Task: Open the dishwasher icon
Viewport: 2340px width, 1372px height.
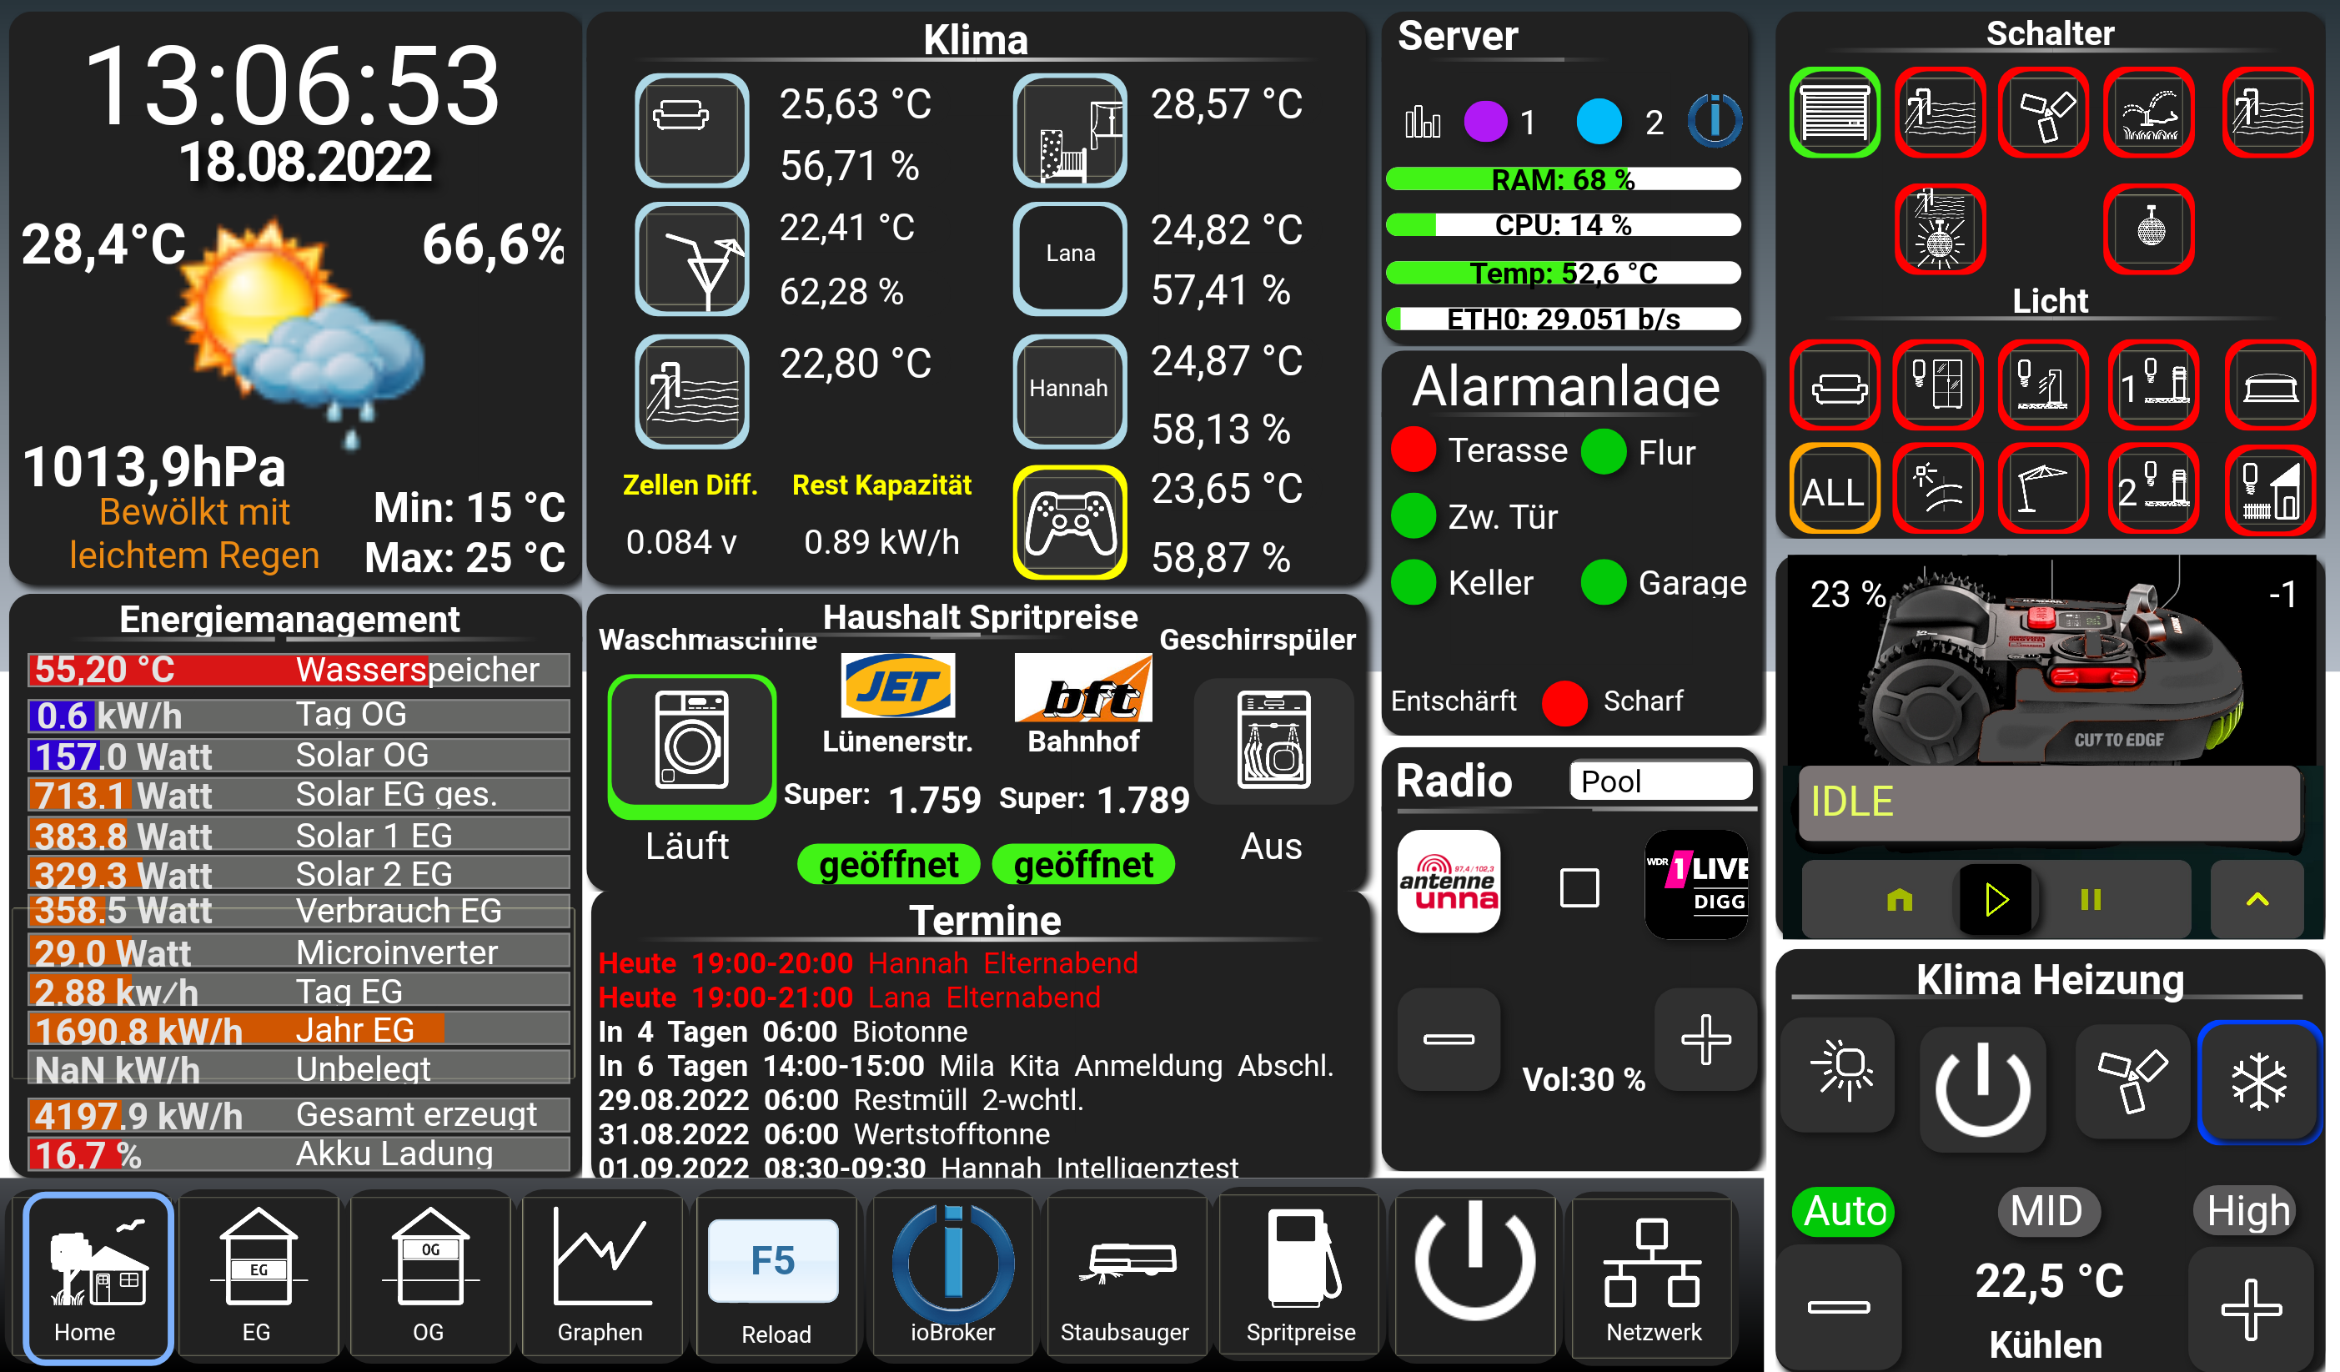Action: point(1274,742)
